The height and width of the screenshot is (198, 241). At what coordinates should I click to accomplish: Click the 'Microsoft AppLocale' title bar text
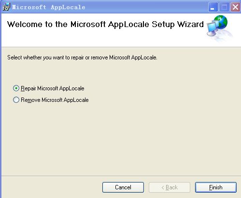tap(49, 7)
